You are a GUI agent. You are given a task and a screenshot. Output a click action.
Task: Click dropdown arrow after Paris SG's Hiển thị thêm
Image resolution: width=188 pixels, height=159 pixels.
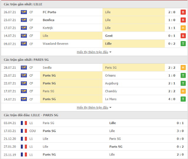coord(110,108)
